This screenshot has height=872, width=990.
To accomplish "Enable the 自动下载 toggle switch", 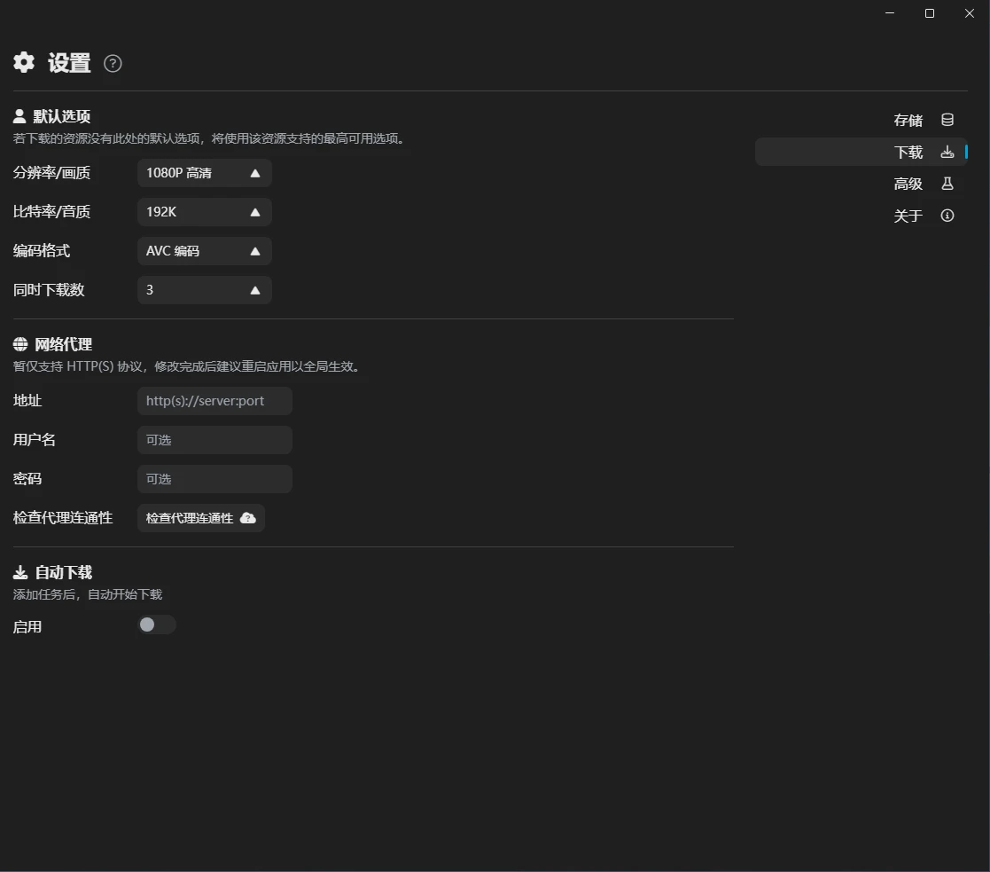I will click(x=157, y=625).
